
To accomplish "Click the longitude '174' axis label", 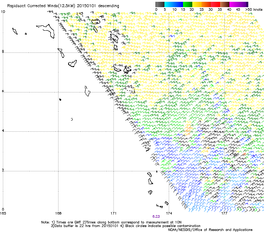I will pos(169,213).
